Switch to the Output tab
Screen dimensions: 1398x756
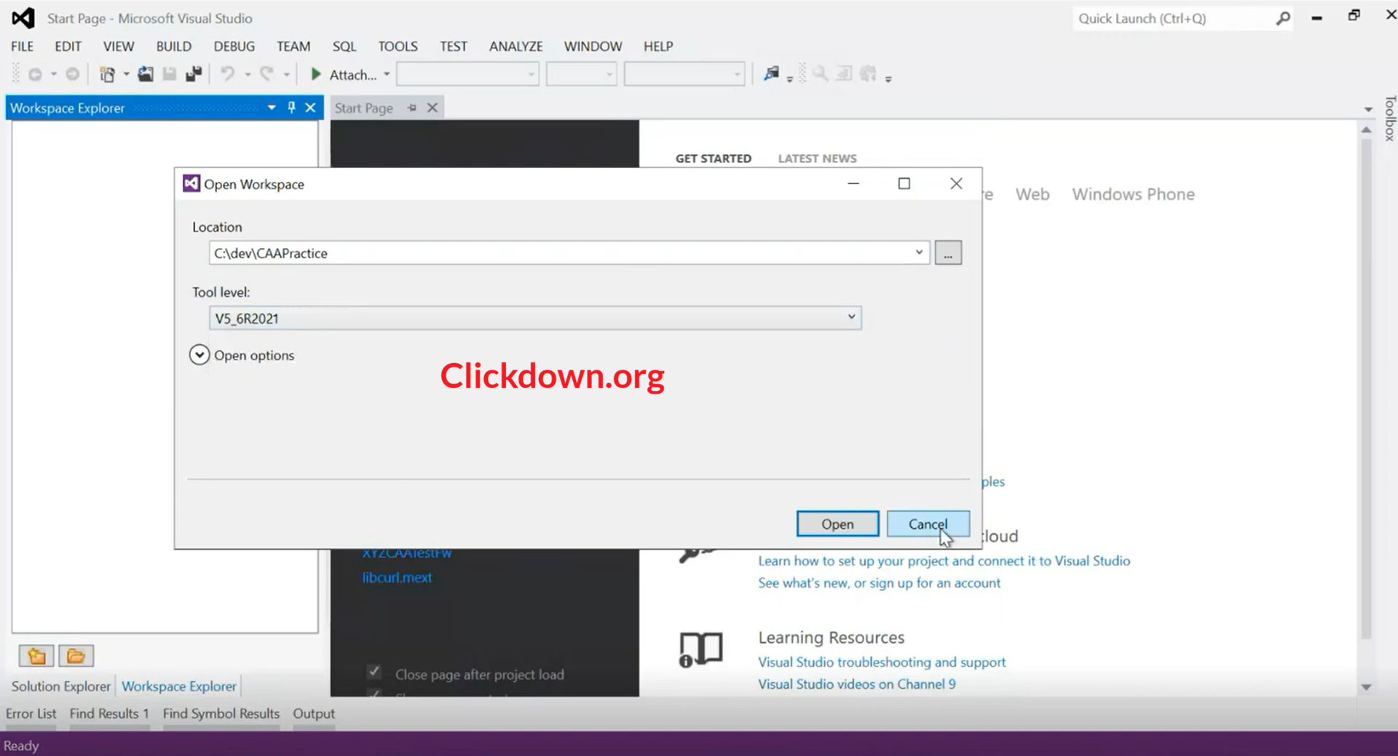click(314, 714)
